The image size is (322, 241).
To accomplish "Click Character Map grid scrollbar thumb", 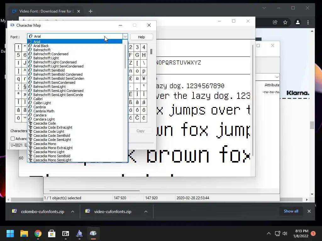I will coord(151,51).
